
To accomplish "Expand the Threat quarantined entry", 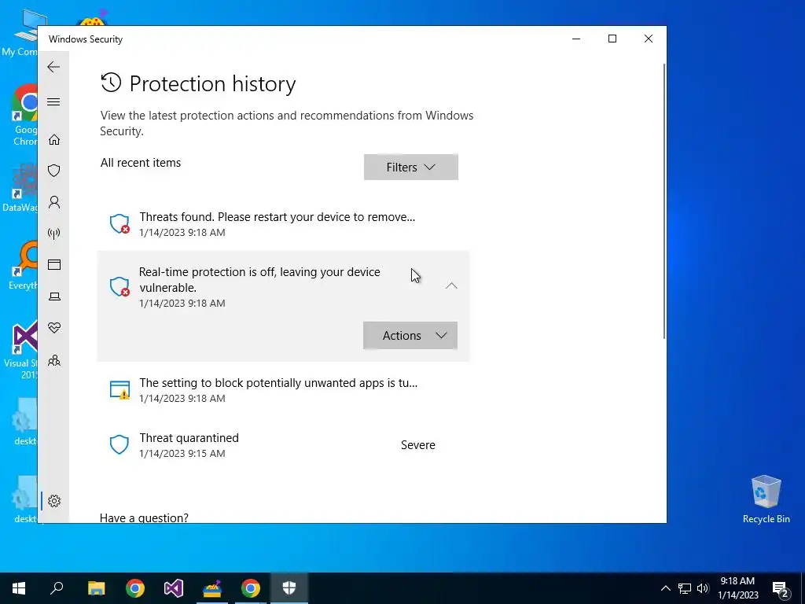I will 283,445.
